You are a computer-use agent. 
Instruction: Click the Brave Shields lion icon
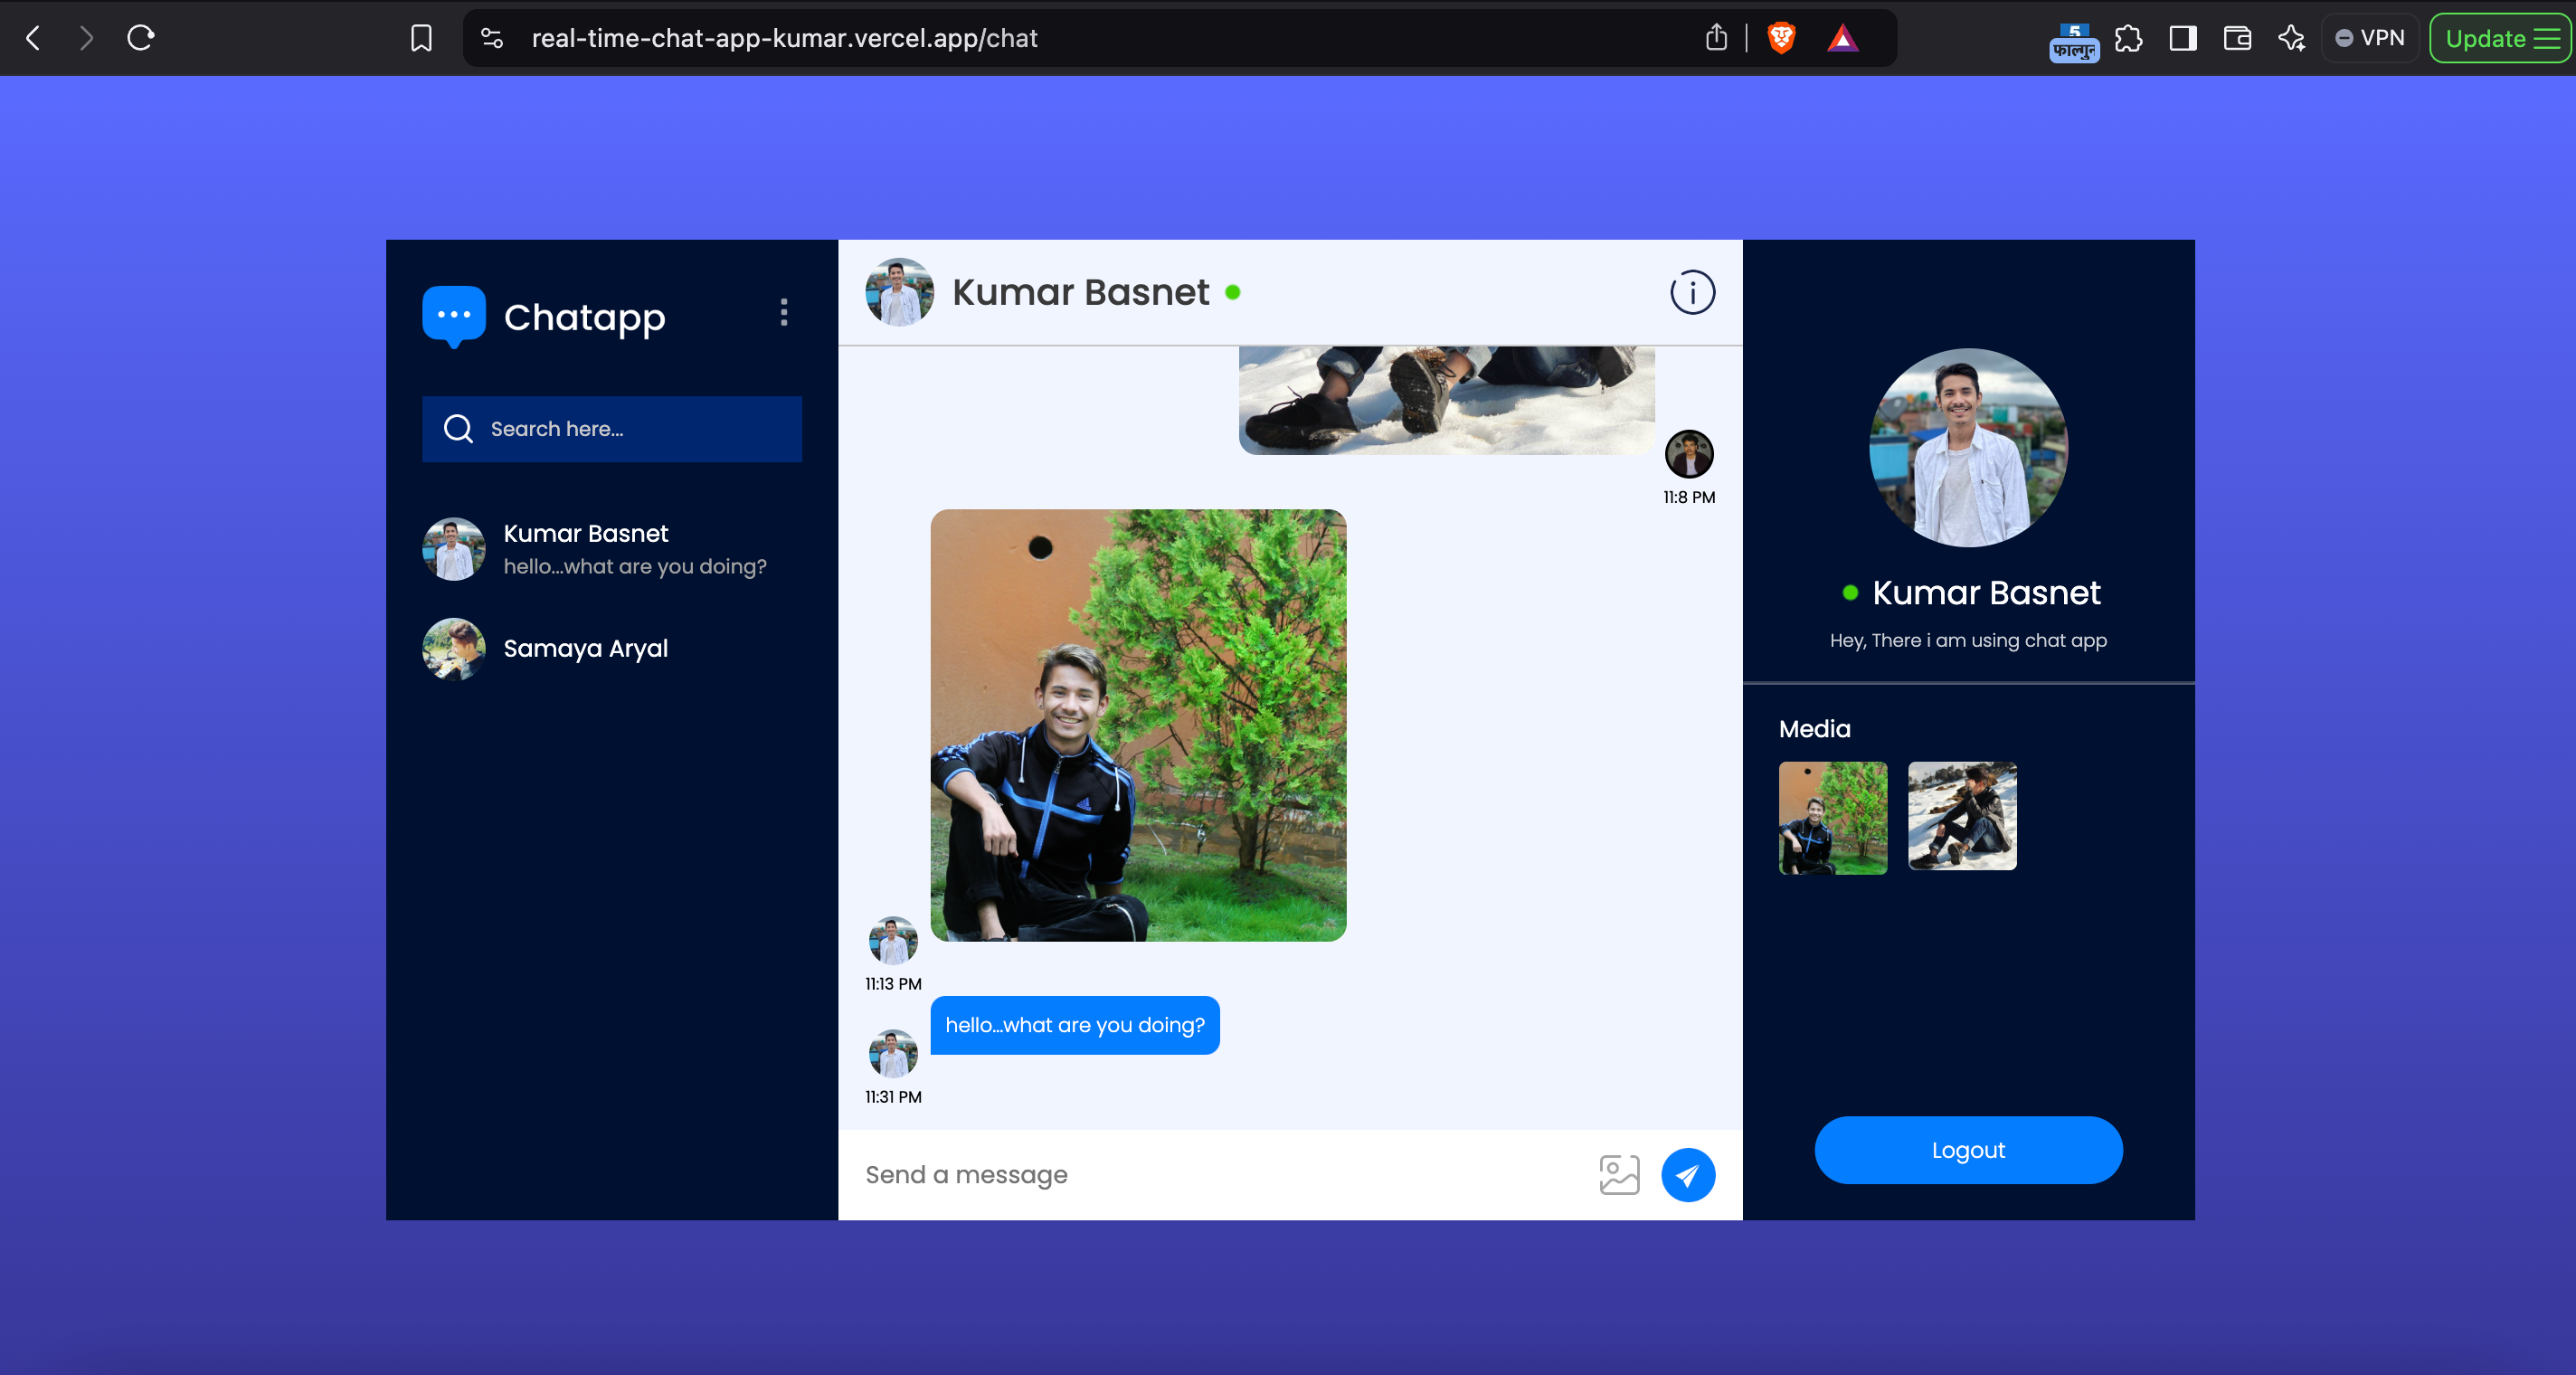pos(1781,38)
